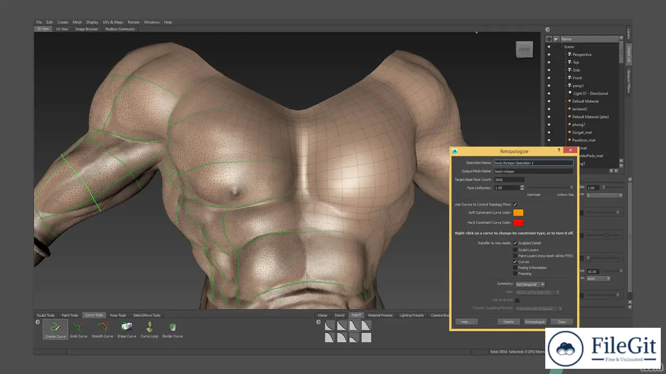Collapse the Scene tree node
The width and height of the screenshot is (666, 374).
[x=561, y=47]
